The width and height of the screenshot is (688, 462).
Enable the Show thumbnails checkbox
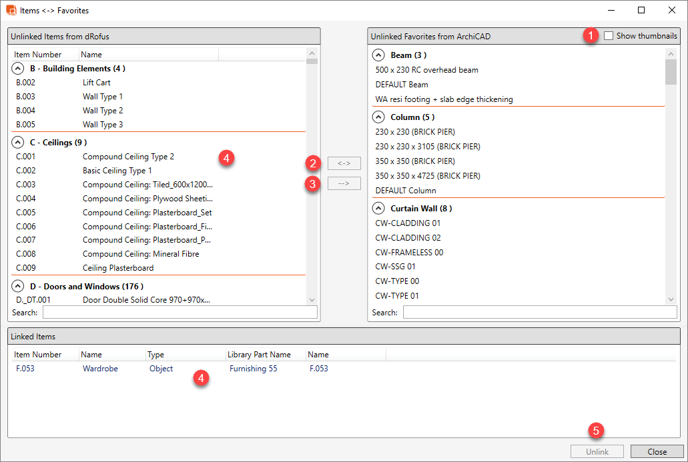click(x=608, y=36)
